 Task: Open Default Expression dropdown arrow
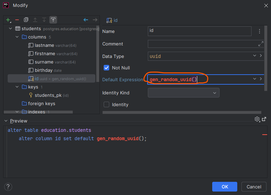click(x=255, y=79)
